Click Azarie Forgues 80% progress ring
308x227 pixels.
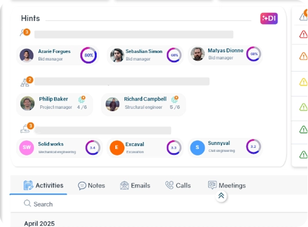pos(88,55)
